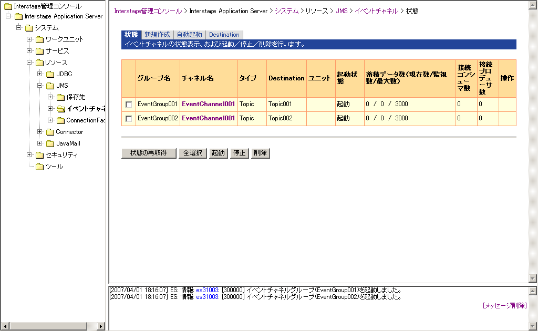Click the Interstage管理コンソール root folder icon
Screen dimensions: 538x331
pos(8,6)
